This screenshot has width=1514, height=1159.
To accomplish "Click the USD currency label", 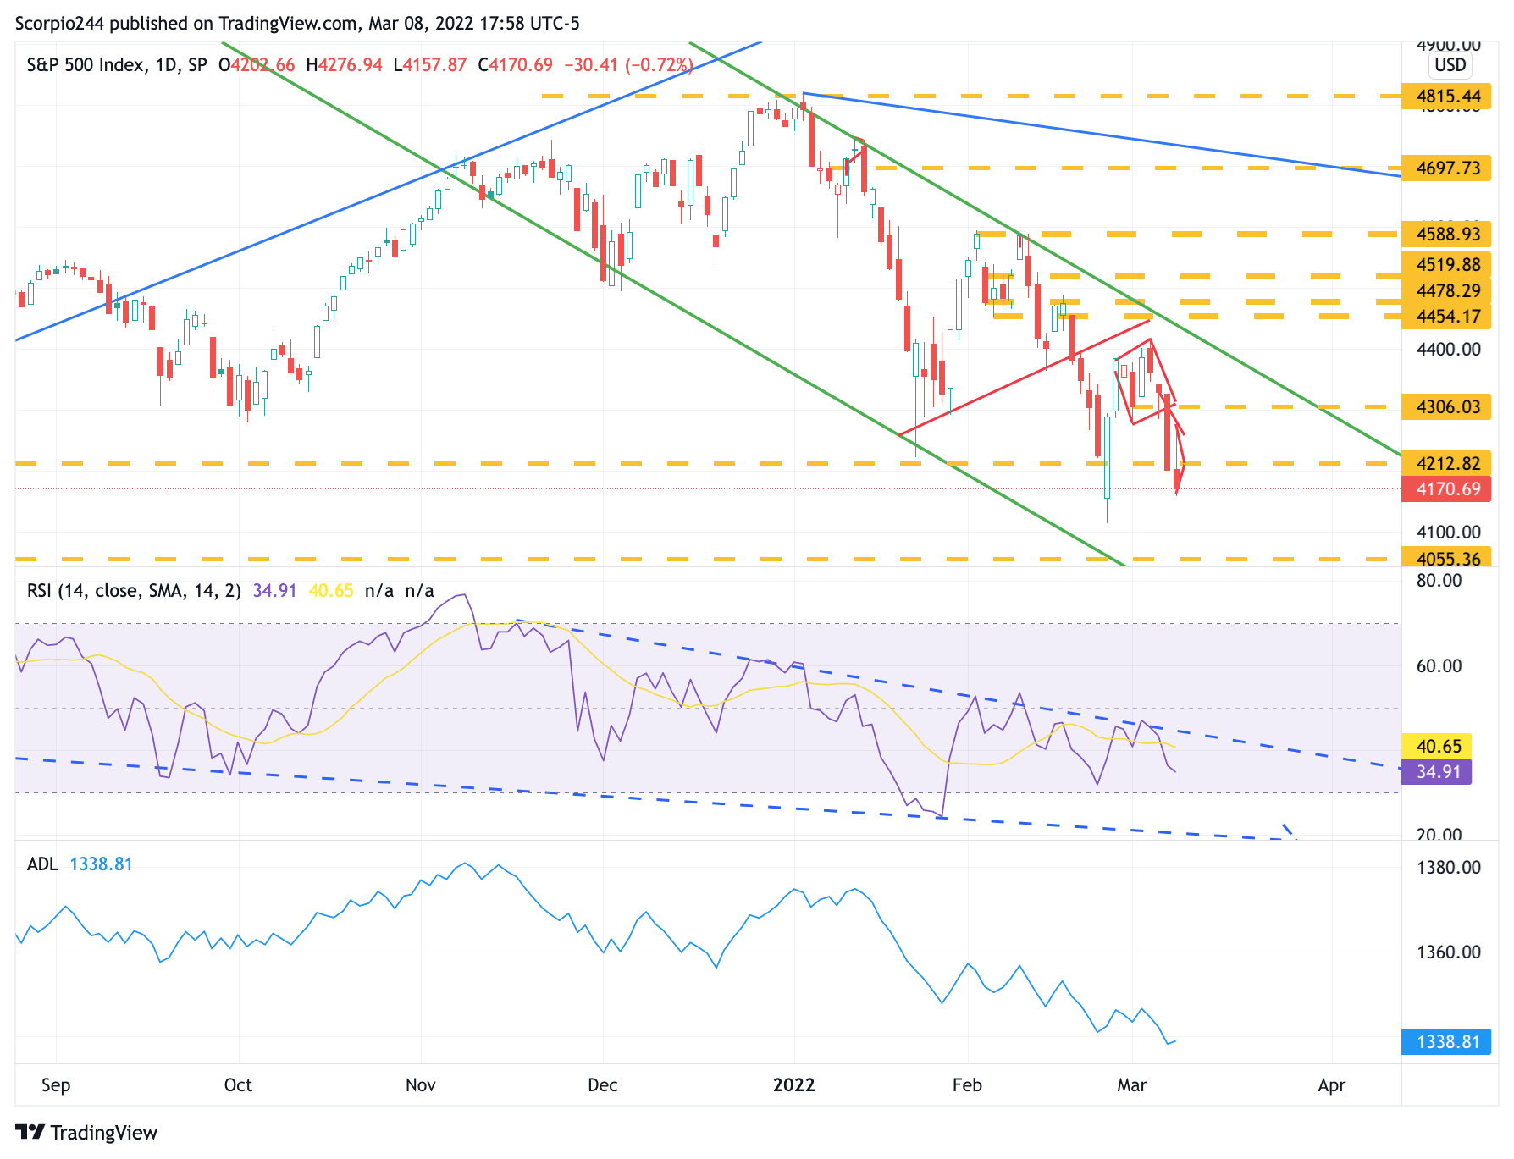I will [1450, 65].
